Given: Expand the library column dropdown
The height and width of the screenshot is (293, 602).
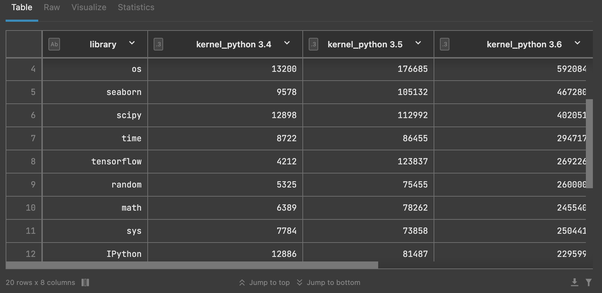Looking at the screenshot, I should click(x=132, y=43).
